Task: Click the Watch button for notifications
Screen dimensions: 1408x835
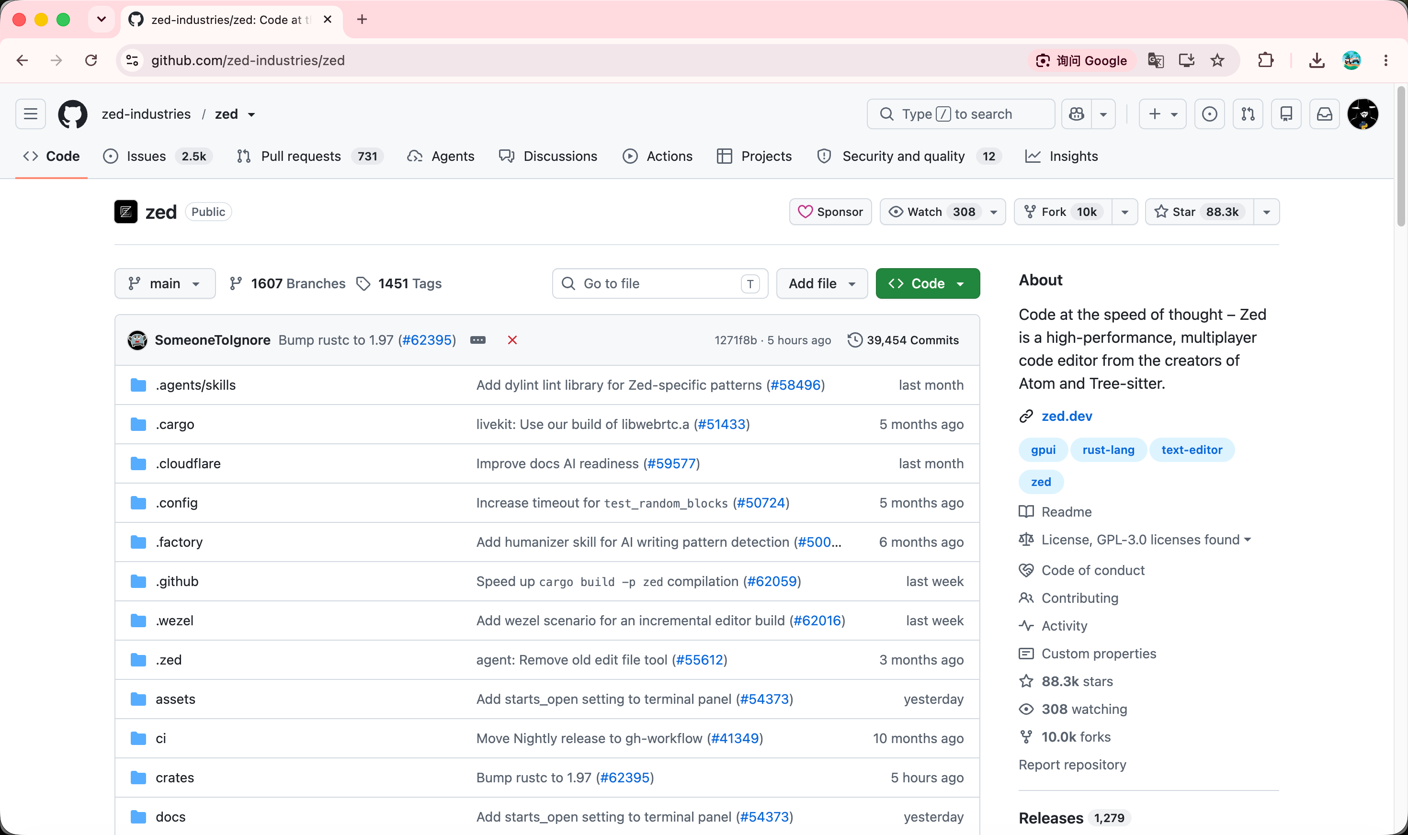Action: pos(942,212)
